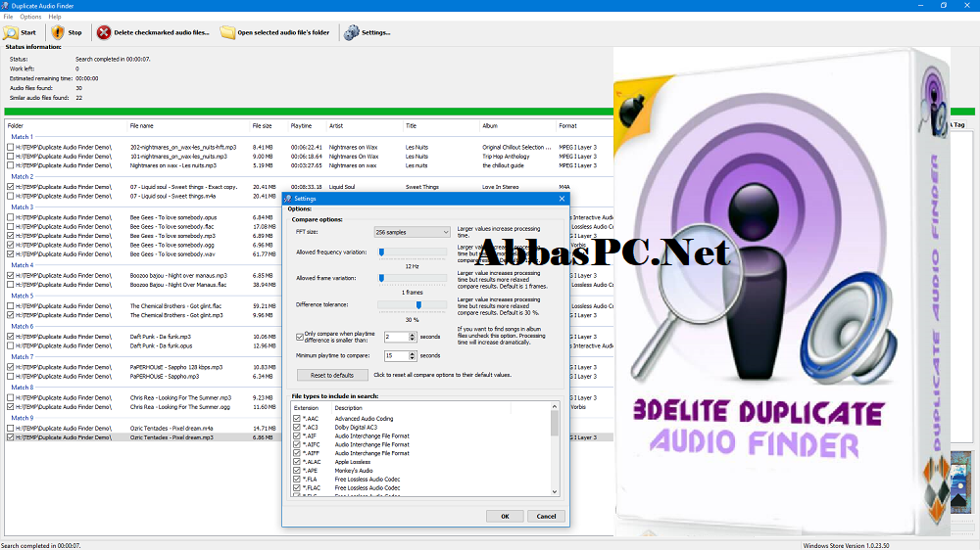Select the *.AIFC Audio Interchange File Format row
980x550 pixels.
click(x=422, y=445)
